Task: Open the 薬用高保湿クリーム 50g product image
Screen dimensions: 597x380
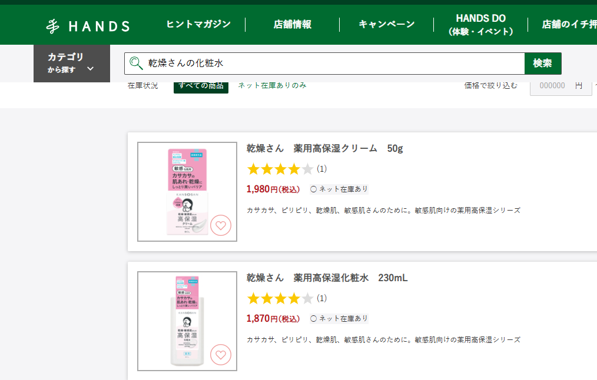Action: [x=187, y=192]
